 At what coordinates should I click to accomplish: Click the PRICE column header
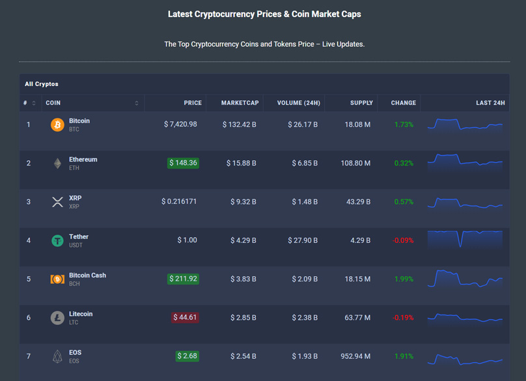pos(193,103)
